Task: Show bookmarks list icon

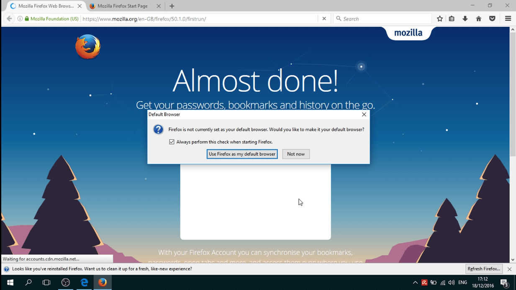Action: [x=452, y=19]
